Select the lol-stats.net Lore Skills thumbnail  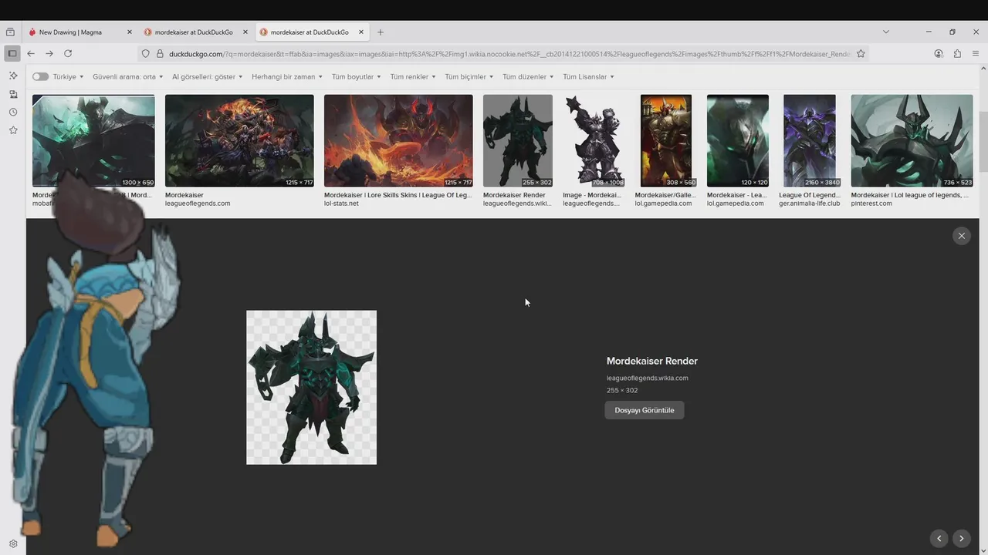tap(398, 141)
